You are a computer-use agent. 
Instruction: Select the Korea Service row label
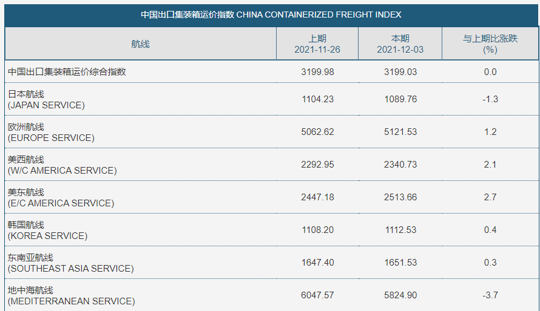47,230
